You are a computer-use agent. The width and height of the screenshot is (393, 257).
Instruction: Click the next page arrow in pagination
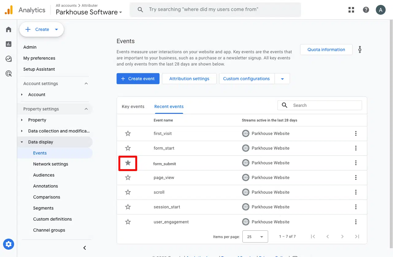pos(342,236)
